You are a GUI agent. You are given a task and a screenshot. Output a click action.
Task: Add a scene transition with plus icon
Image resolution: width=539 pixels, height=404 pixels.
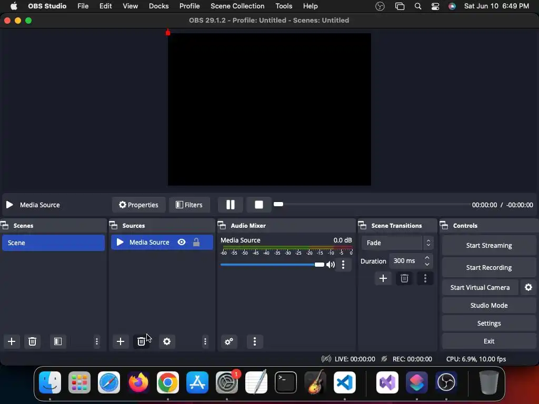click(x=383, y=278)
